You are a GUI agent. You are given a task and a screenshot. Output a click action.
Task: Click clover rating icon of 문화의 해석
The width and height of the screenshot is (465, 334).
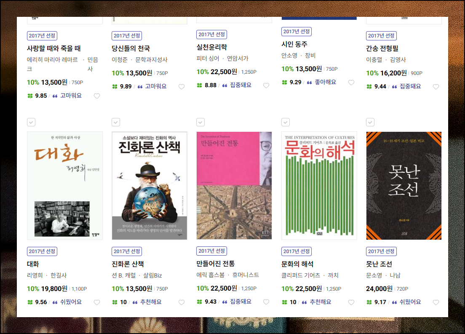pyautogui.click(x=284, y=302)
